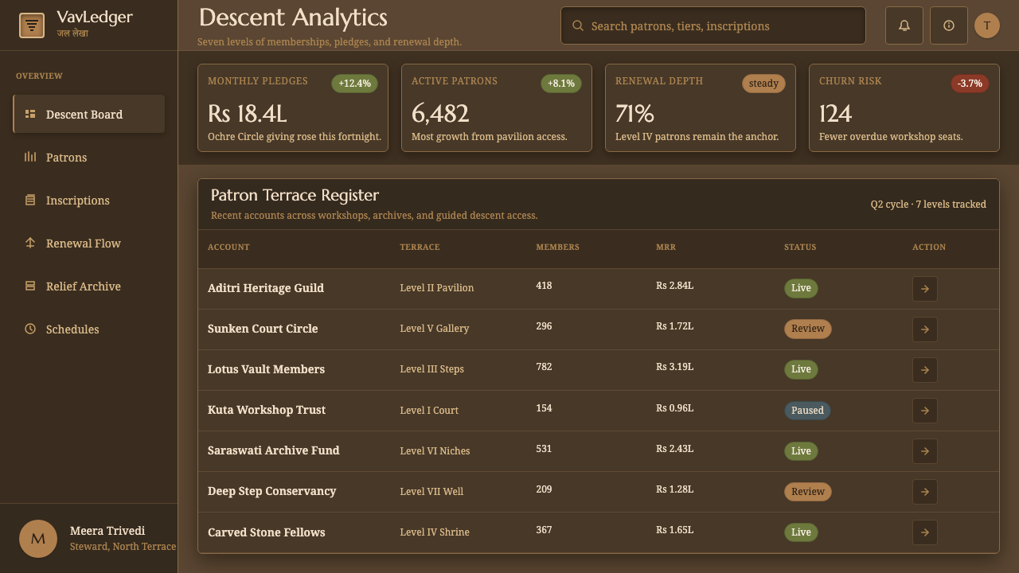Click Review status for Sunken Court Circle

808,329
